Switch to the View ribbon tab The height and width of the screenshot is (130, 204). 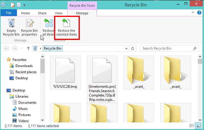pyautogui.click(x=58, y=13)
